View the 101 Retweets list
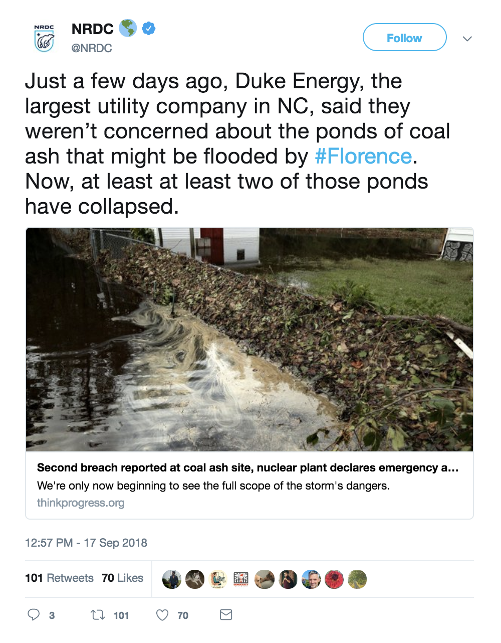This screenshot has width=501, height=643. (x=59, y=578)
